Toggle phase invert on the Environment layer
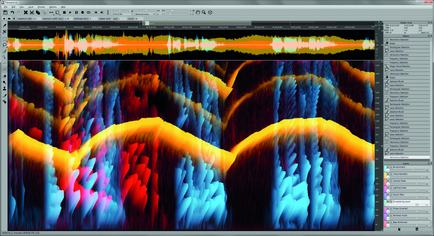This screenshot has height=236, width=434. coord(388,170)
